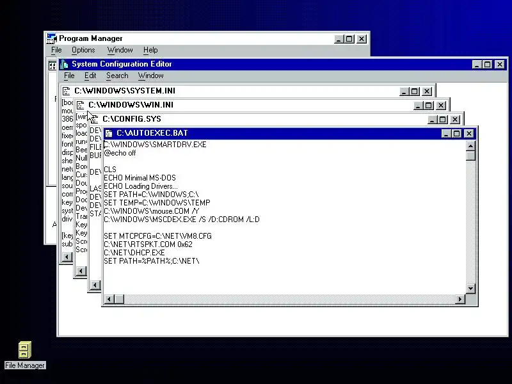Maximize the SYSTEM.INI window
512x384 pixels.
[x=414, y=92]
